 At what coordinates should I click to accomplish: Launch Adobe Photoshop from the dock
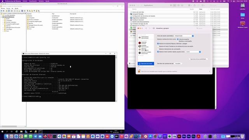click(x=193, y=136)
